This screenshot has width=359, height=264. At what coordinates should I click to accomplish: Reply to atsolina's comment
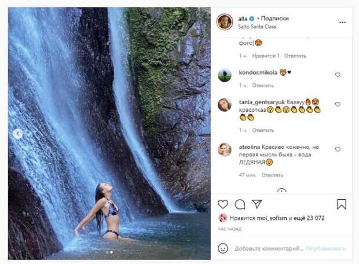(272, 175)
